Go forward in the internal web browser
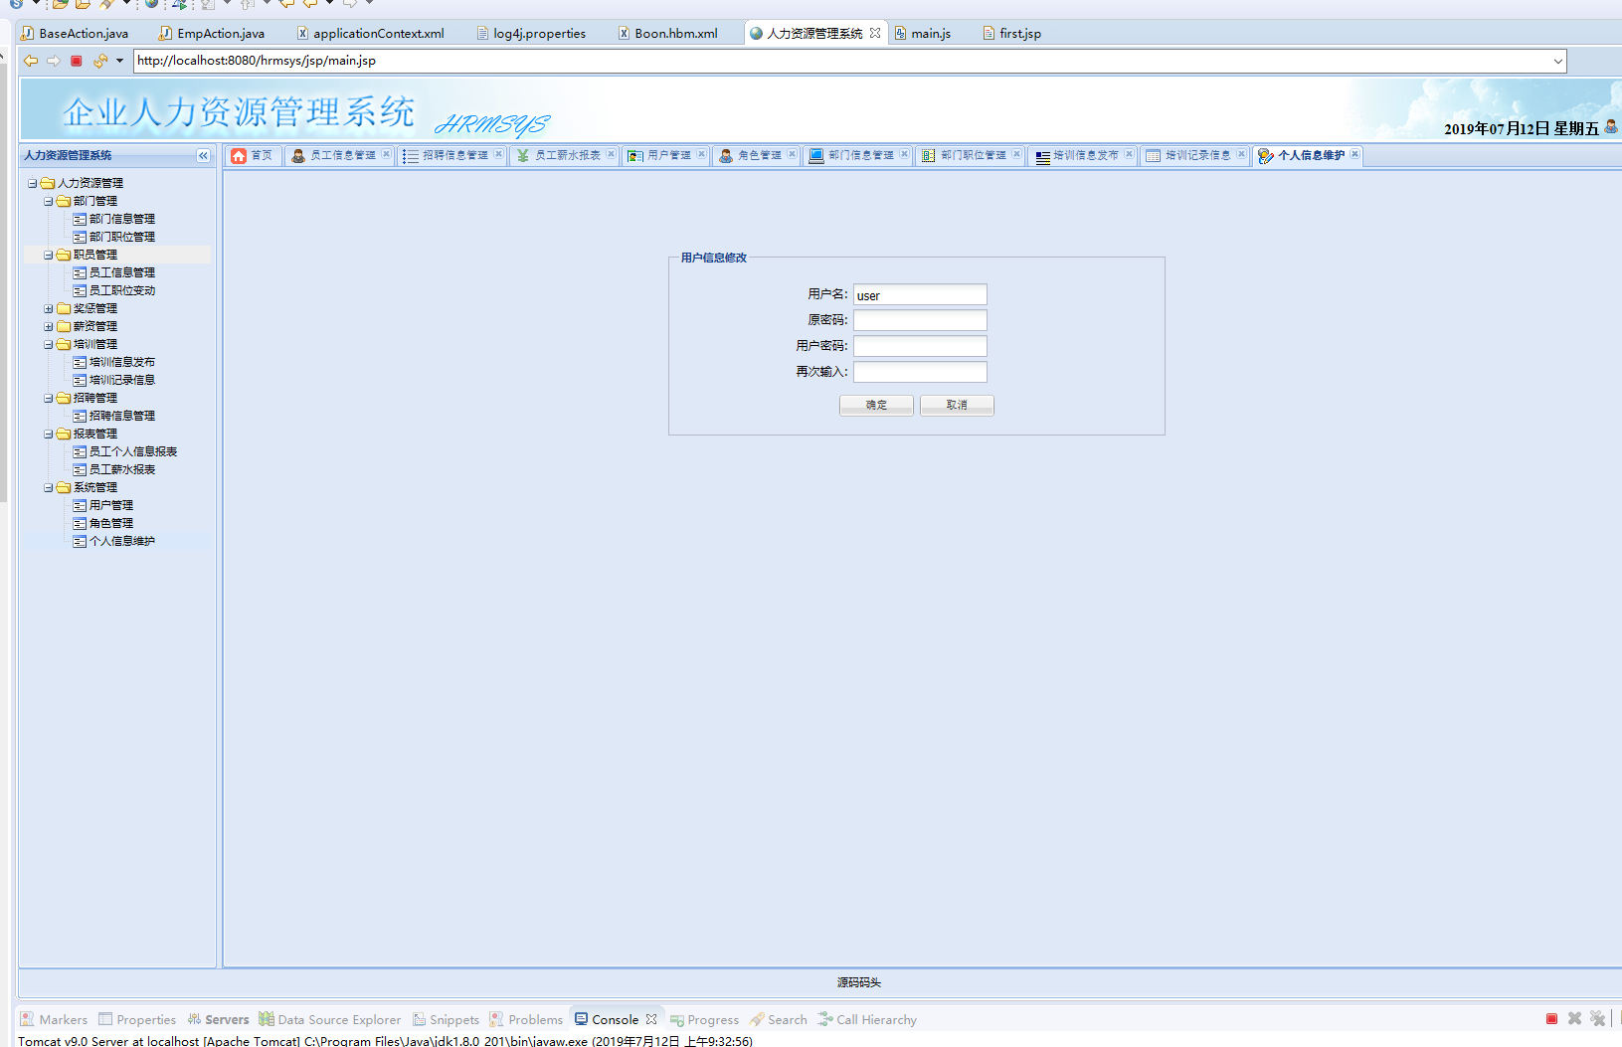The height and width of the screenshot is (1047, 1622). 54,61
